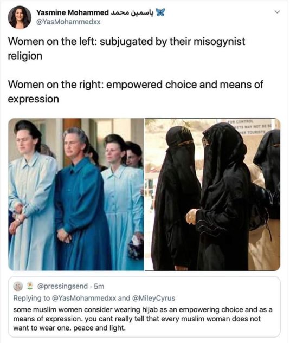The width and height of the screenshot is (290, 343).
Task: View right photo of women in black veils
Action: (x=212, y=195)
